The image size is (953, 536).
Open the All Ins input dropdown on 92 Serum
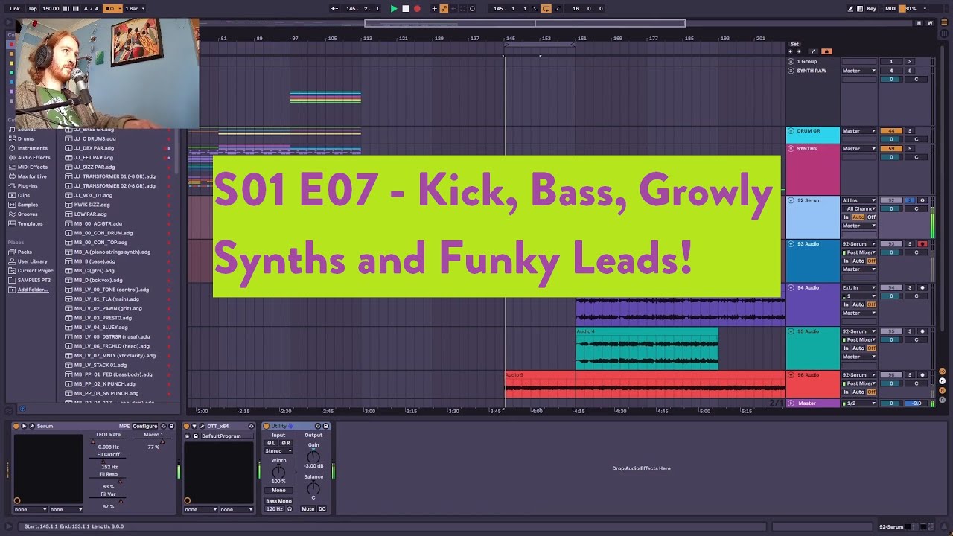[859, 200]
